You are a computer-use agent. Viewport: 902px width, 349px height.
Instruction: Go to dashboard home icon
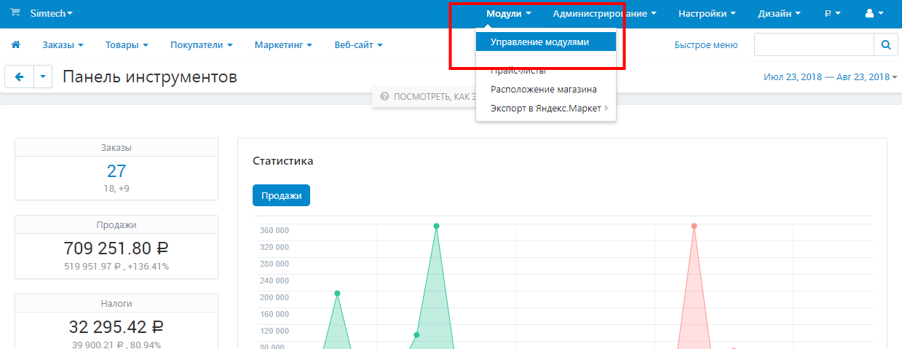(15, 45)
